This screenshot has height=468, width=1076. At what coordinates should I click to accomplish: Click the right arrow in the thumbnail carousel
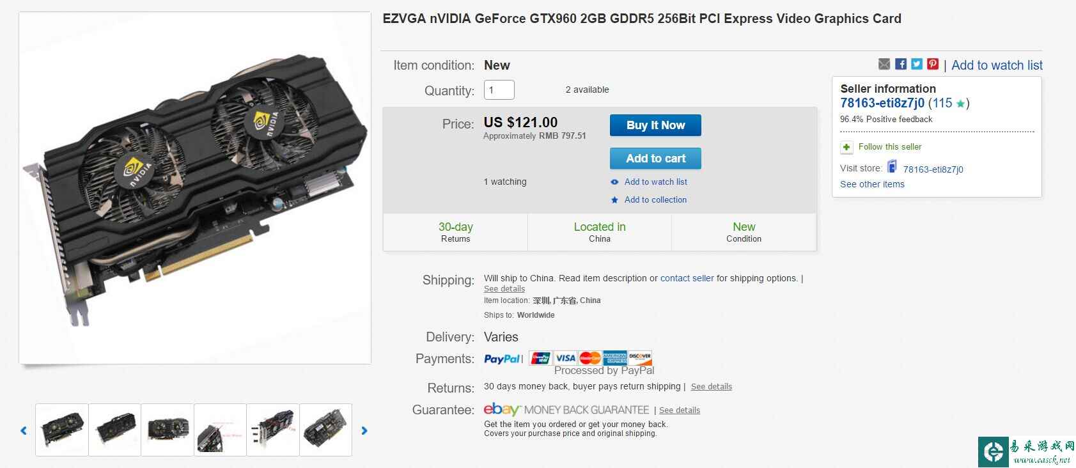click(365, 430)
